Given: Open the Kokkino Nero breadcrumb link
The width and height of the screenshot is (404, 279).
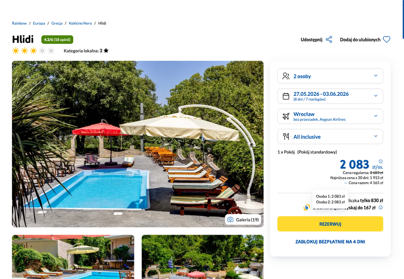Looking at the screenshot, I should tap(80, 23).
